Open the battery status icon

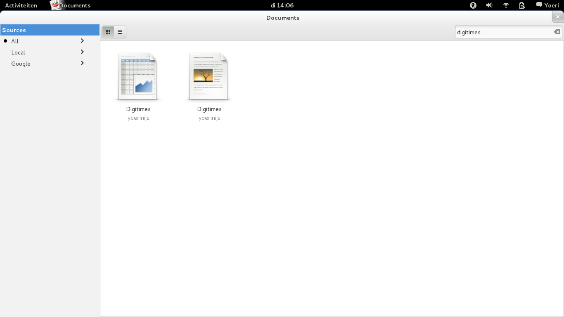pos(522,5)
